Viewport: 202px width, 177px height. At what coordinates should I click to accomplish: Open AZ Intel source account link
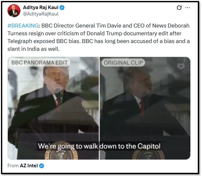point(29,166)
